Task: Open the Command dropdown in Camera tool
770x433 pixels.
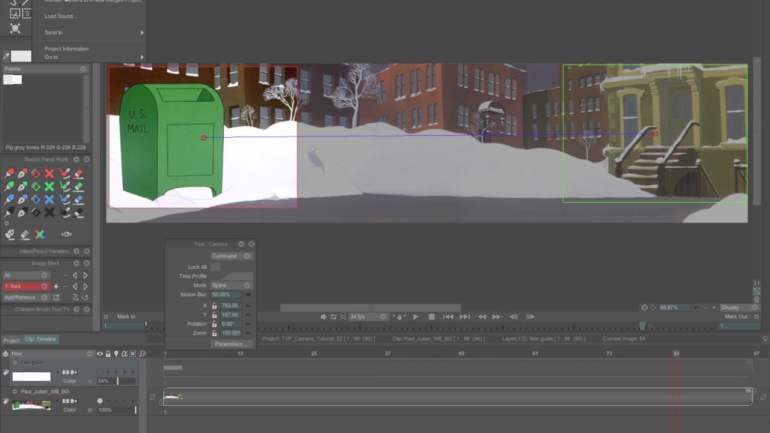Action: point(231,256)
